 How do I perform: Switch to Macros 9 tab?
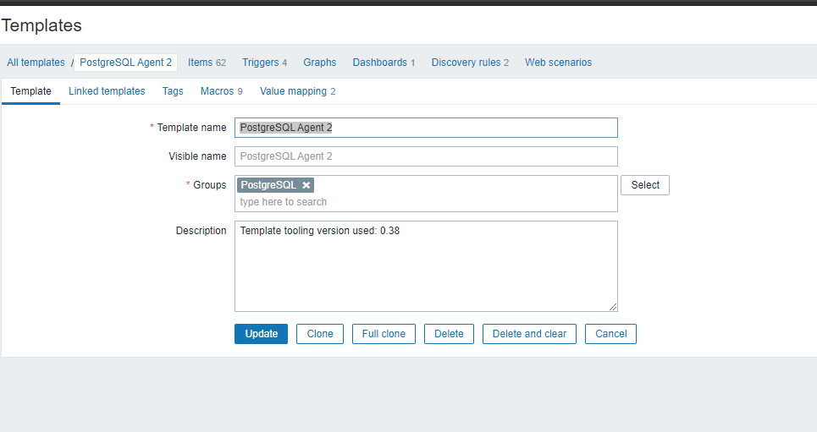(x=222, y=91)
